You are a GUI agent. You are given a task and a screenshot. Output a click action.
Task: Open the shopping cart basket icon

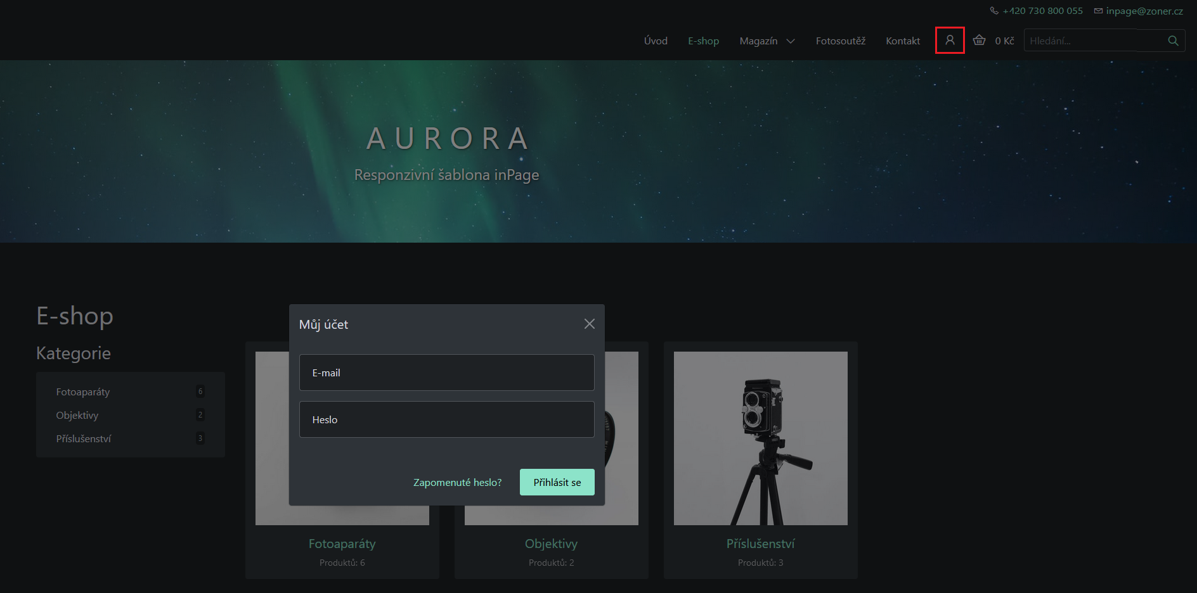(x=979, y=41)
